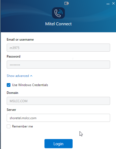Click the Mitel Connect phone logo

58,13
